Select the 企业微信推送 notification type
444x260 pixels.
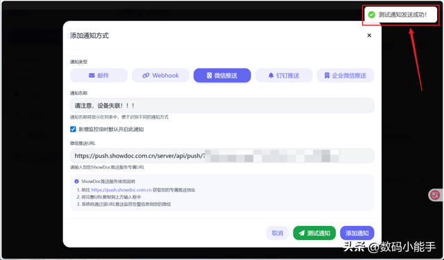[345, 76]
